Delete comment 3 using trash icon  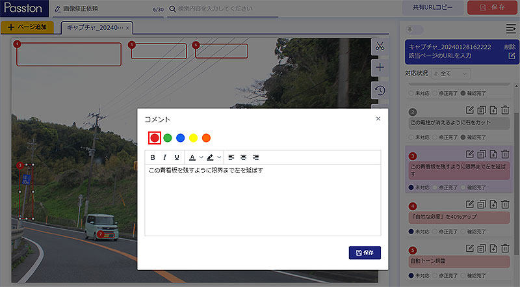505,154
